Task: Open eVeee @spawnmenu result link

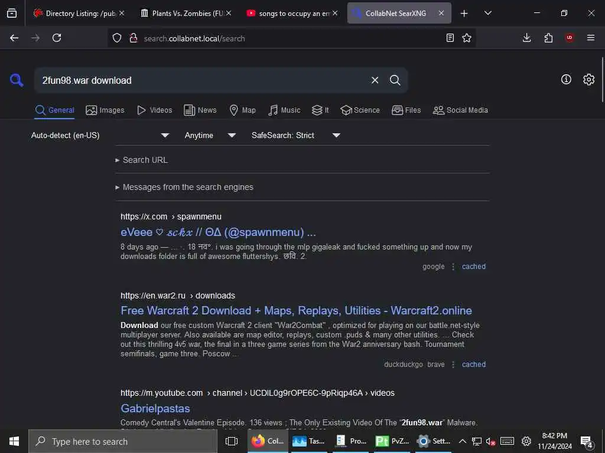Action: [218, 232]
